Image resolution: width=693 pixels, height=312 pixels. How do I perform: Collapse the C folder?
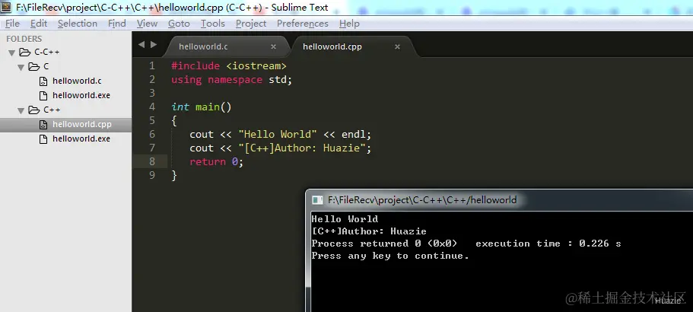[x=21, y=68]
